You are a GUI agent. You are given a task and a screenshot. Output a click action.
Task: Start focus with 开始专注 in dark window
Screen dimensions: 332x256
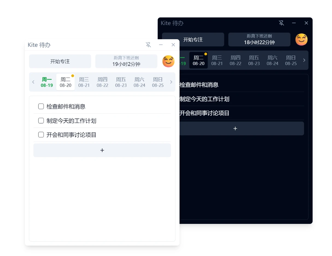click(x=193, y=39)
